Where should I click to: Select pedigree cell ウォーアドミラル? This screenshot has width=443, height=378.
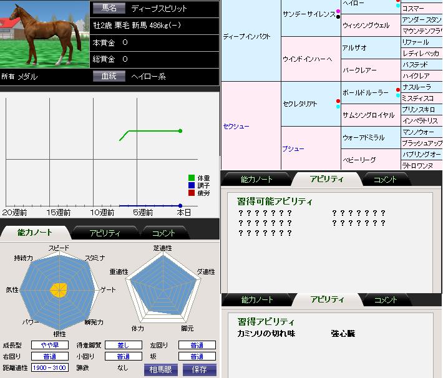point(371,137)
